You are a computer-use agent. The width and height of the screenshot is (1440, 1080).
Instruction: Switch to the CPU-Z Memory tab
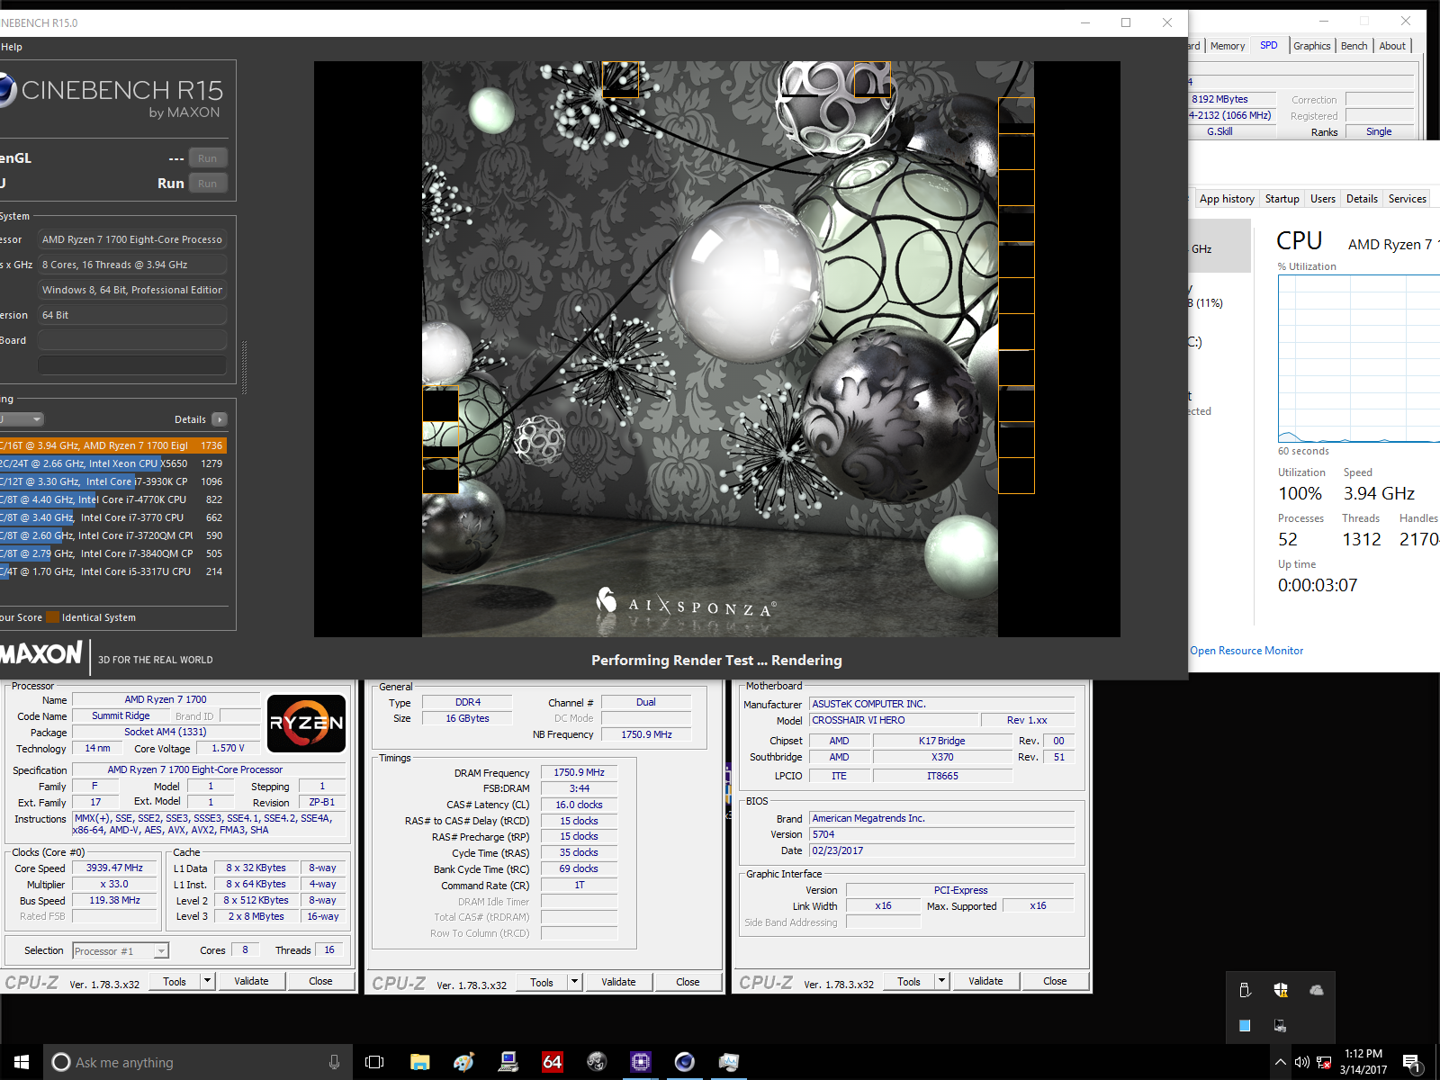pyautogui.click(x=1227, y=46)
